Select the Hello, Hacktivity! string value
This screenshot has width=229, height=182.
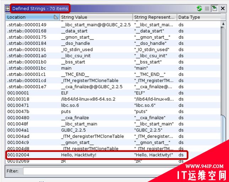tap(79, 155)
